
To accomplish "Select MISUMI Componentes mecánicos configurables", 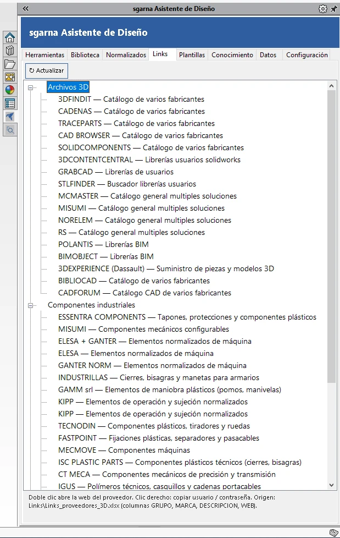I will click(x=143, y=329).
